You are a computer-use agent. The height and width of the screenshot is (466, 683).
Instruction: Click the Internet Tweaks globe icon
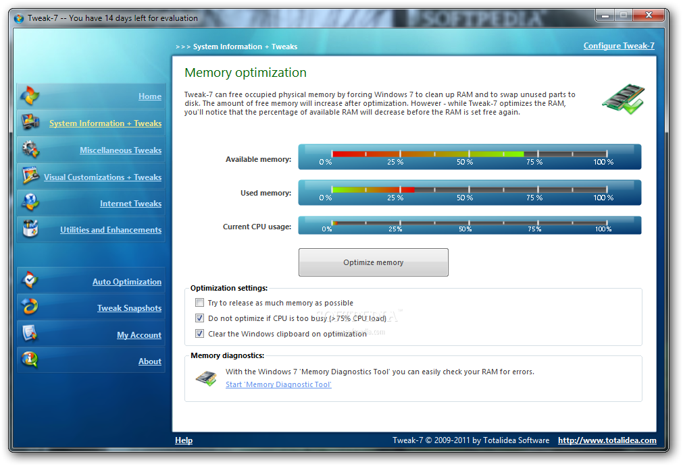[30, 202]
